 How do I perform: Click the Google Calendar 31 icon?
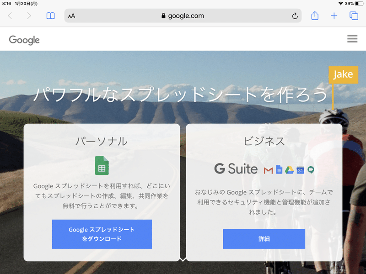coord(300,170)
